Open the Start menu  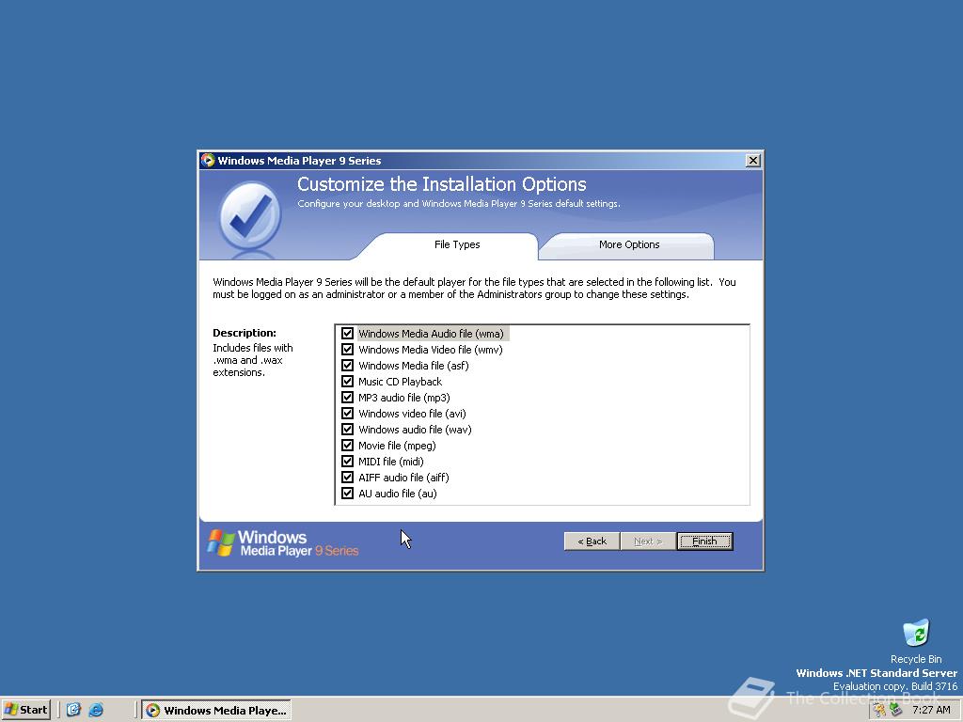point(25,710)
